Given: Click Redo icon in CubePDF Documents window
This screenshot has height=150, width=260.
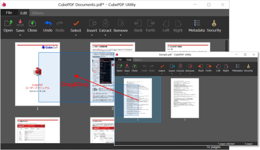Looking at the screenshot, I should click(x=60, y=23).
